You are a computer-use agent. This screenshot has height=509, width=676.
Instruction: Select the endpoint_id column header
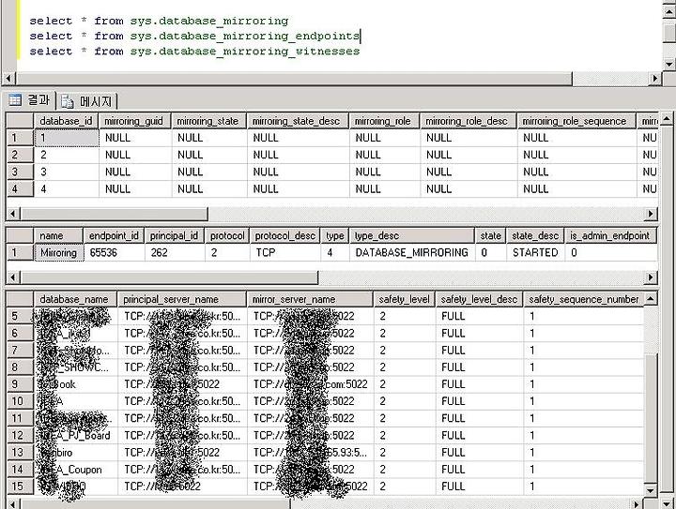[114, 235]
